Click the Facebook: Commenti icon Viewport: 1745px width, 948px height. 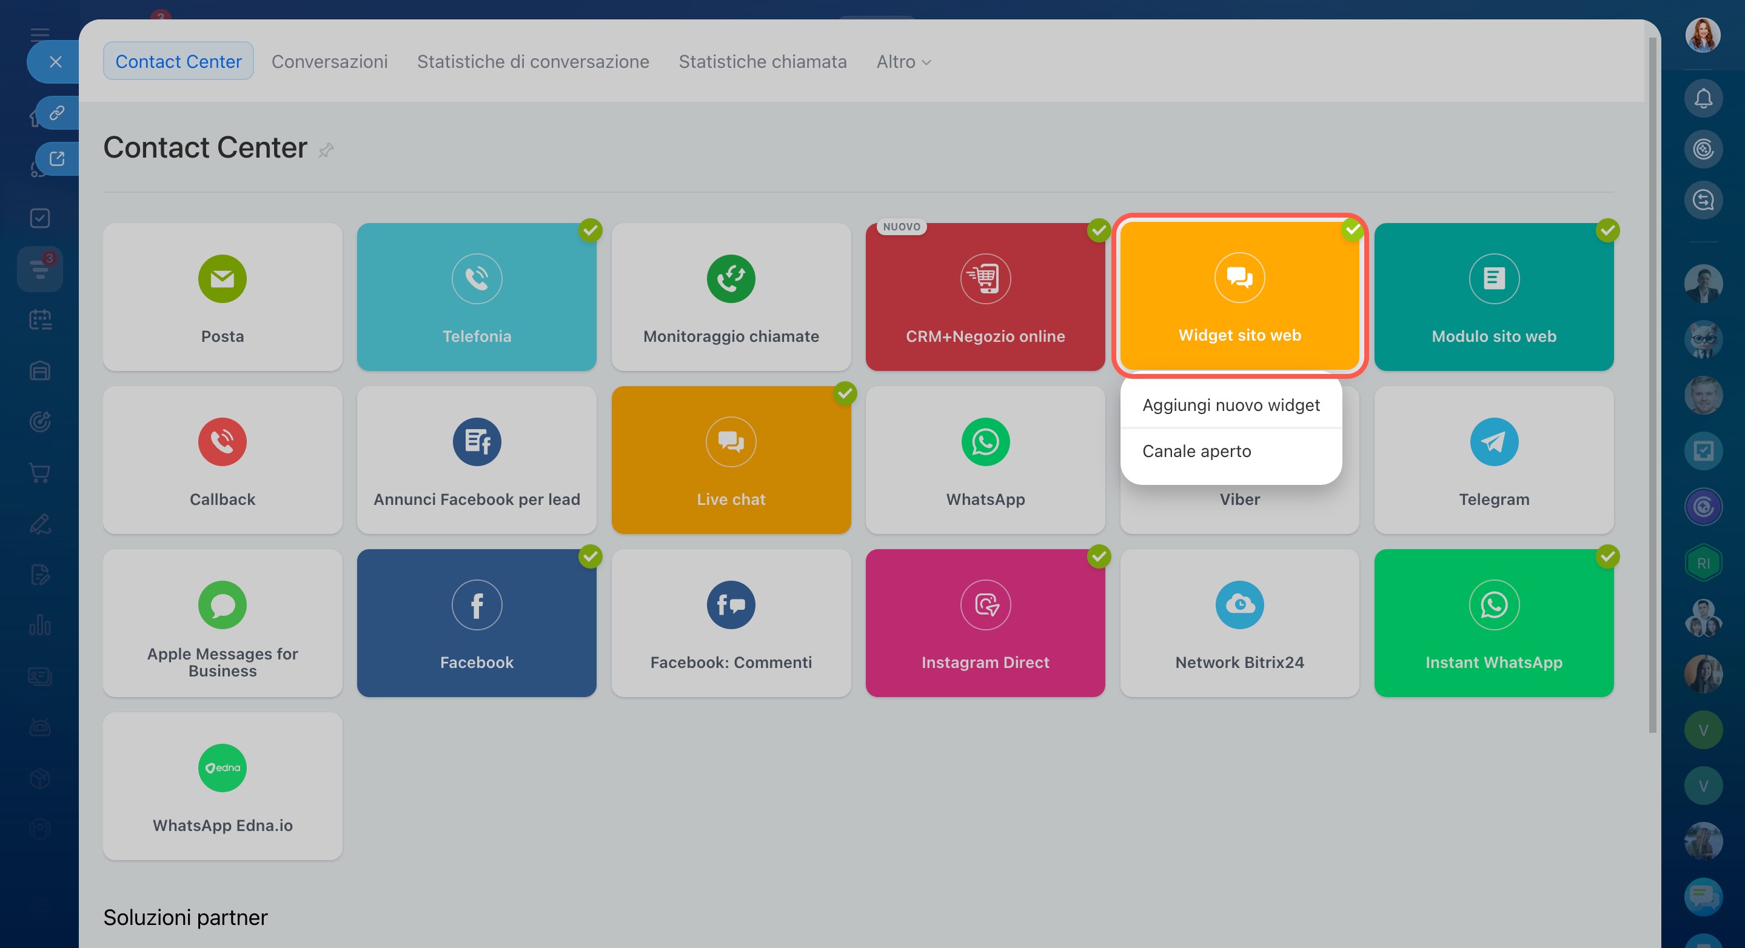(730, 605)
